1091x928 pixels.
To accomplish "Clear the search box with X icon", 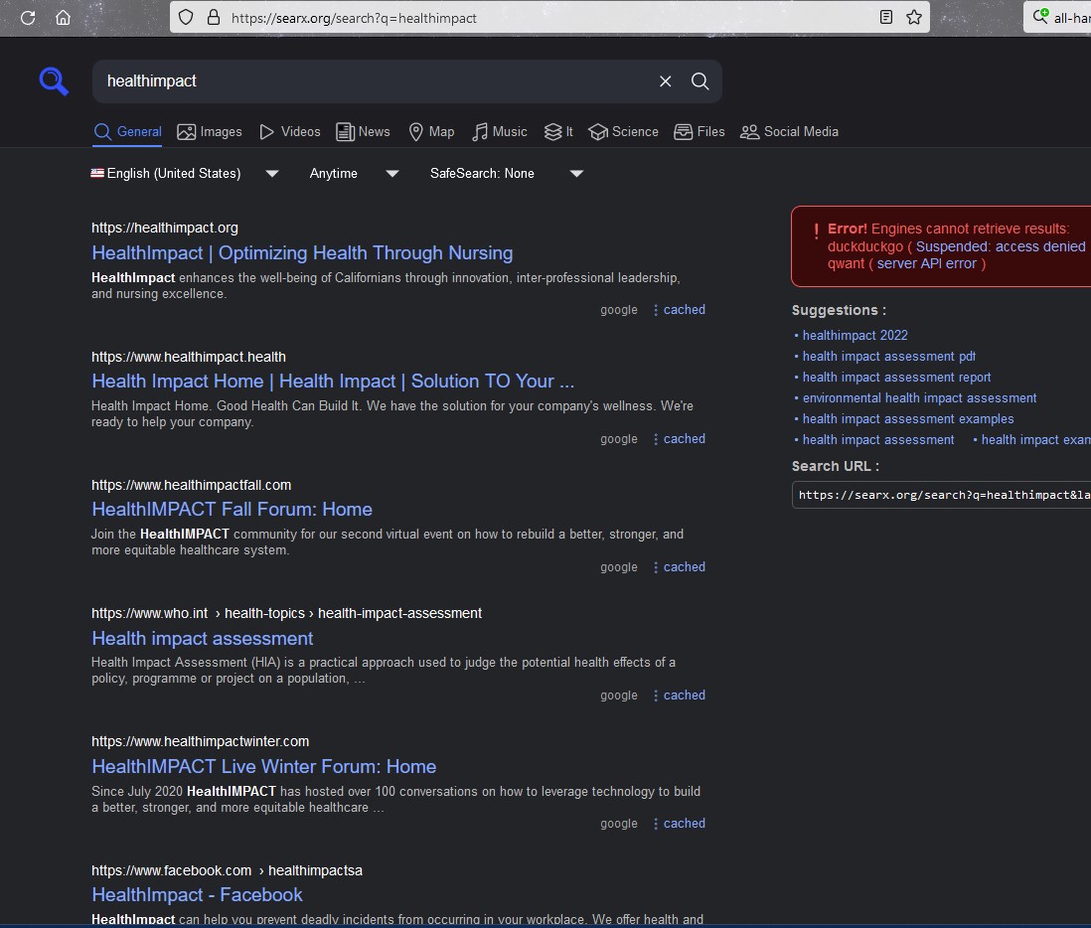I will click(x=666, y=81).
